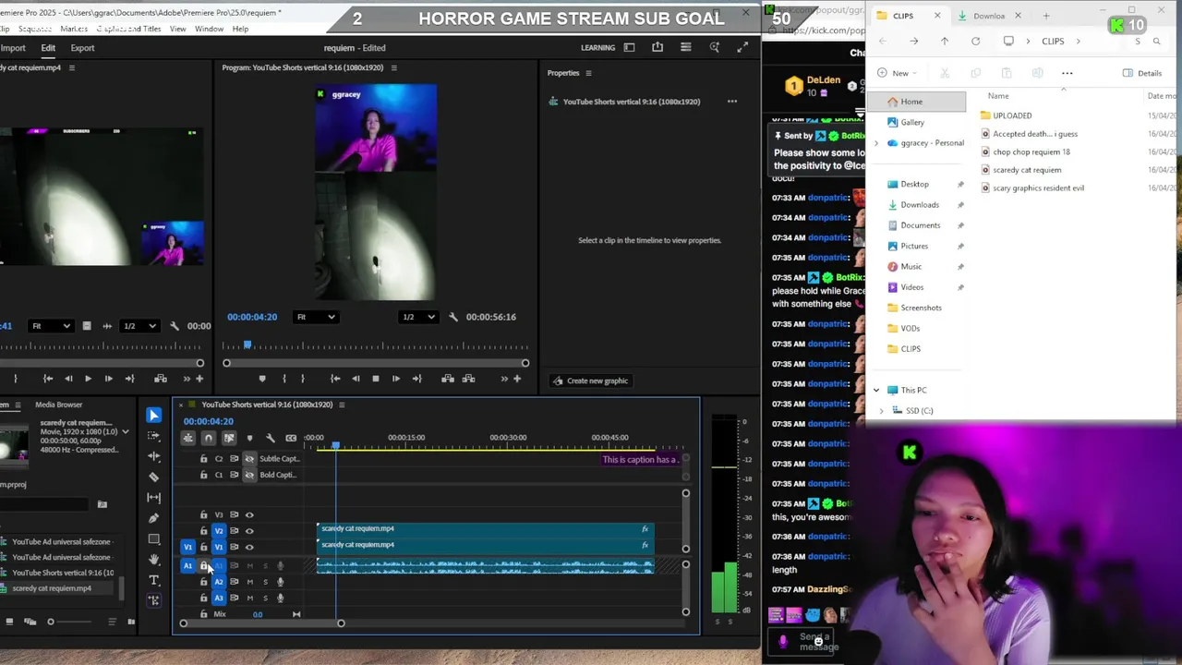Image resolution: width=1182 pixels, height=665 pixels.
Task: Click Create new graphic button
Action: [590, 381]
